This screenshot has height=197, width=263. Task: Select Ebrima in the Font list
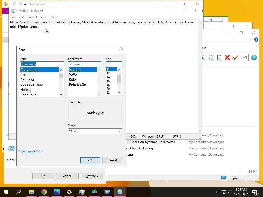pyautogui.click(x=40, y=90)
